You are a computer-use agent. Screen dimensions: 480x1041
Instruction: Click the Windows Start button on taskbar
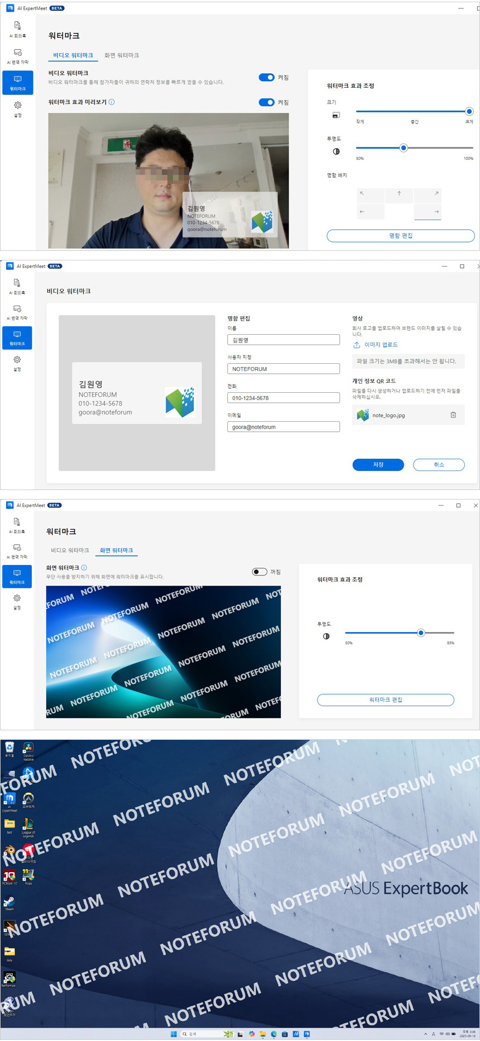[174, 1034]
